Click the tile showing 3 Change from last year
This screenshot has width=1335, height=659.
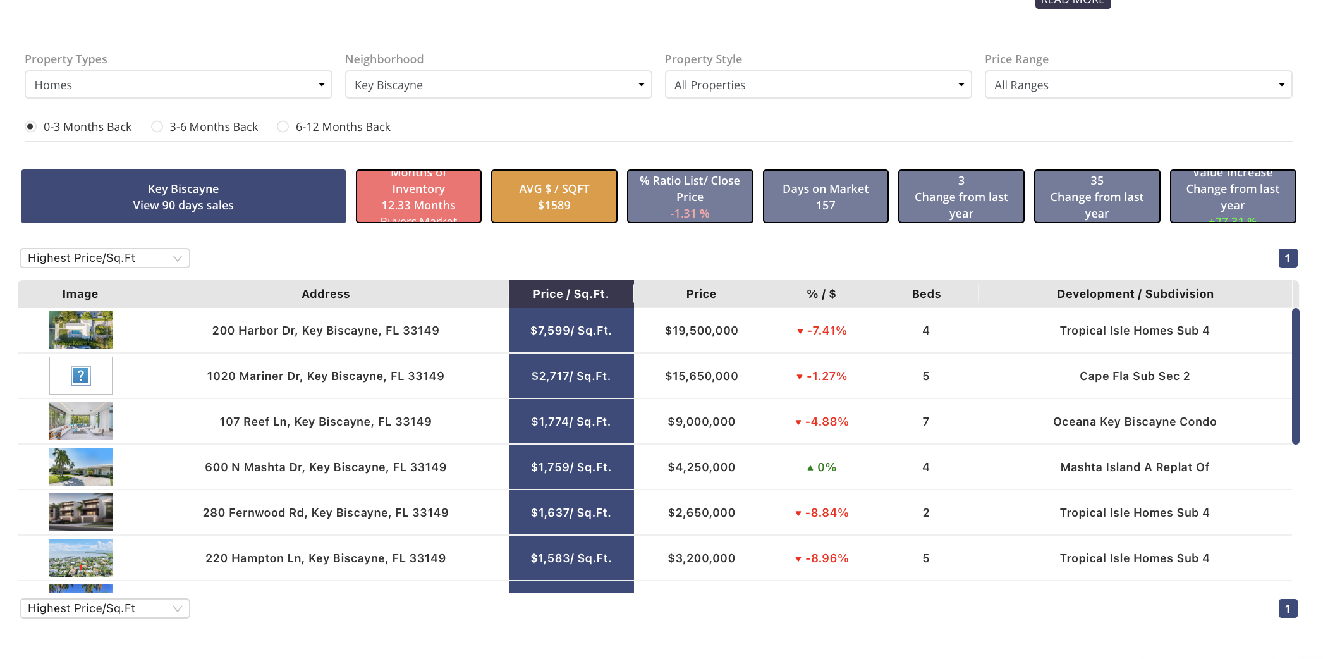961,197
